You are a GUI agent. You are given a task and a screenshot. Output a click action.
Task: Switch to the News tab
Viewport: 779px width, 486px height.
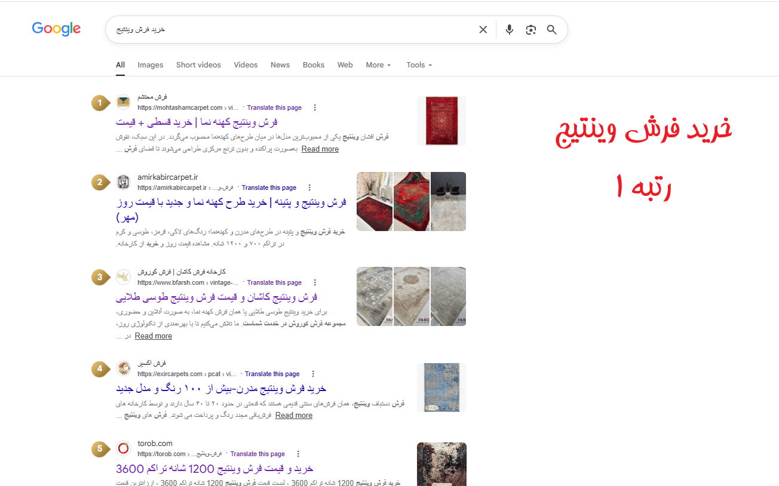pos(280,65)
